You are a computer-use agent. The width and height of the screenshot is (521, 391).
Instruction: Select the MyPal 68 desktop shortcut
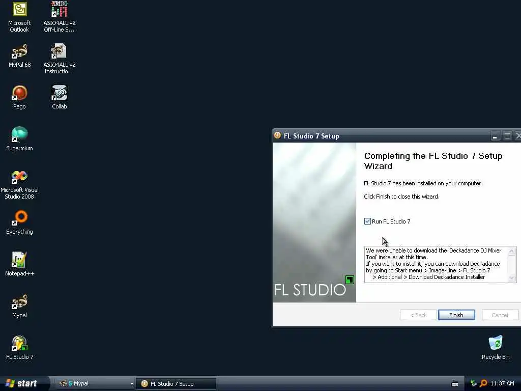[19, 55]
